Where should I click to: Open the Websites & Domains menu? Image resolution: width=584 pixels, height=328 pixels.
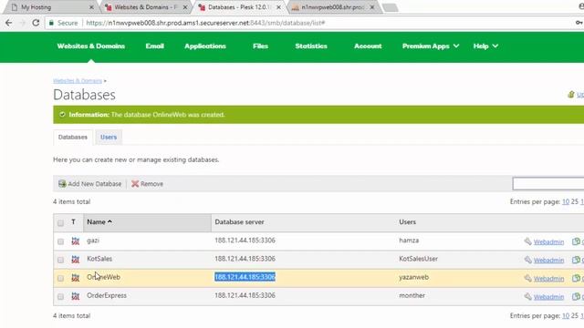[91, 46]
